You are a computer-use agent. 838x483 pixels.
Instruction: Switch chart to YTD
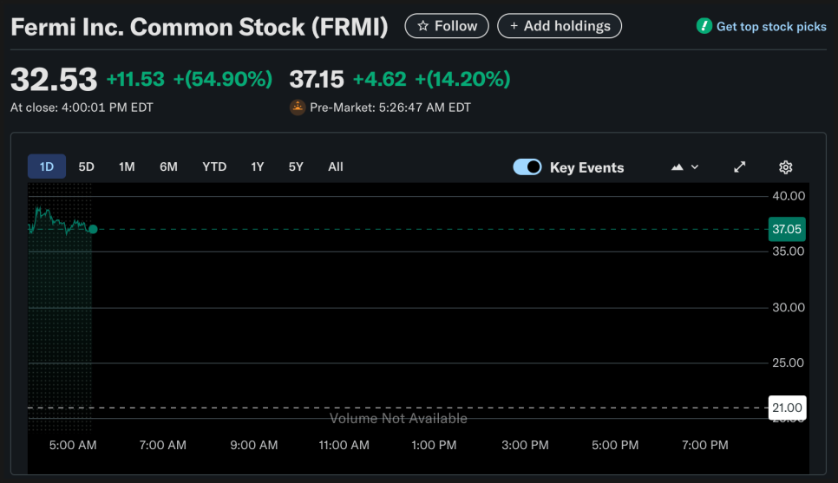(214, 166)
